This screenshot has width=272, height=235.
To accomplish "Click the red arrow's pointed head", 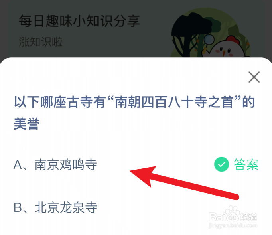I will (x=142, y=175).
